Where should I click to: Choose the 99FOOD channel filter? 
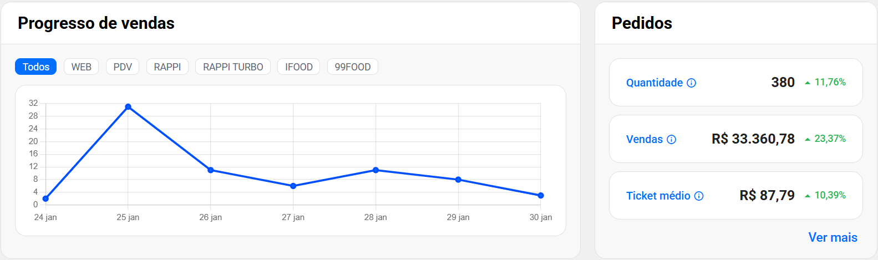tap(353, 67)
